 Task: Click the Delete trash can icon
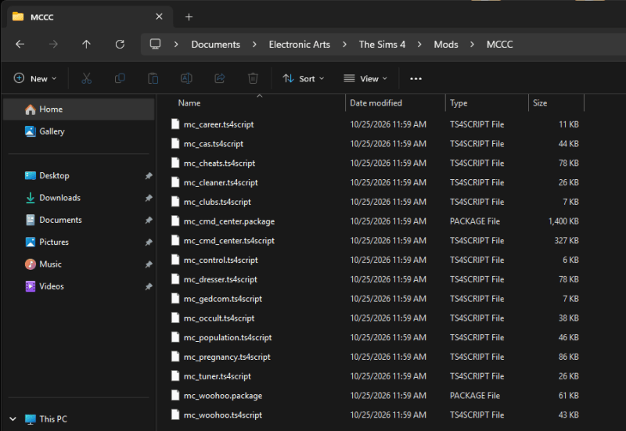[253, 79]
